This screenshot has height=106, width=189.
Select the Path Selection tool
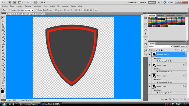point(3,69)
